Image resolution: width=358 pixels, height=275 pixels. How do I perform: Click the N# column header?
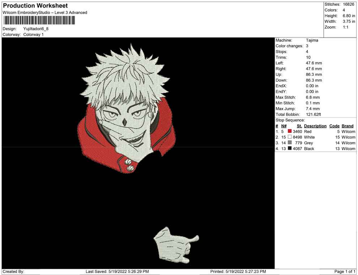[284, 126]
